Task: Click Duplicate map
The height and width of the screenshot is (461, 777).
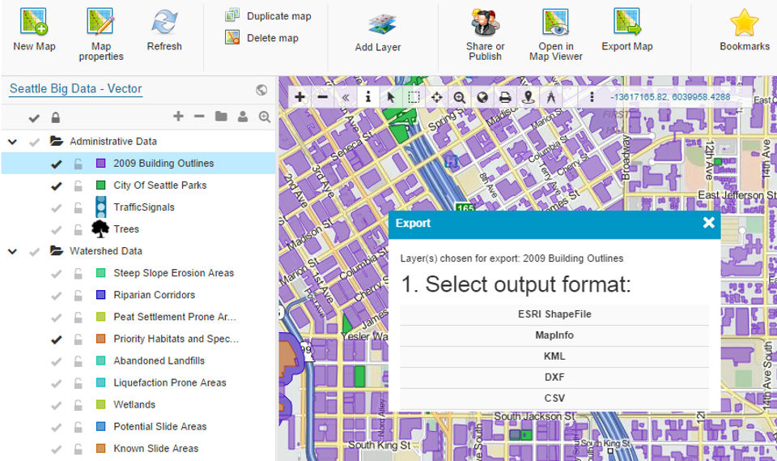Action: [x=268, y=16]
